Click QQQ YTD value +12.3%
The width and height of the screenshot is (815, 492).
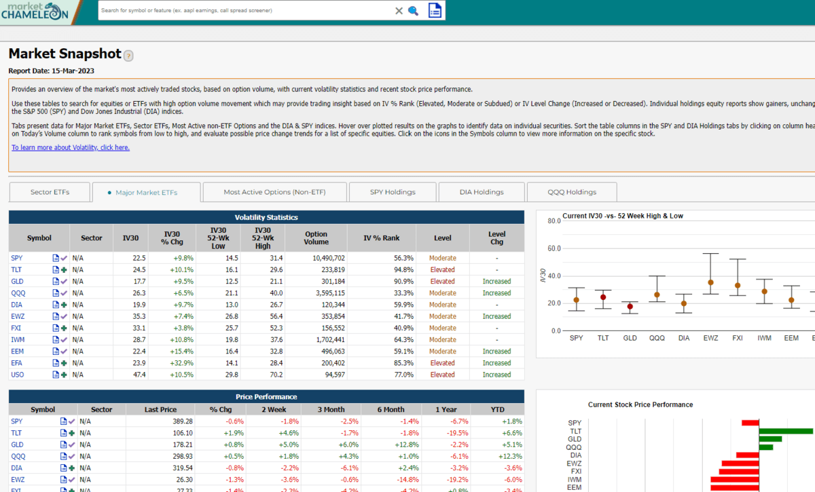tap(511, 456)
